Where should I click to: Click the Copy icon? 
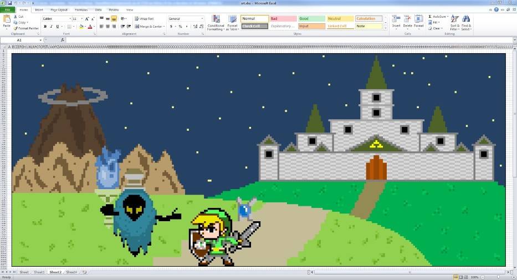click(16, 22)
